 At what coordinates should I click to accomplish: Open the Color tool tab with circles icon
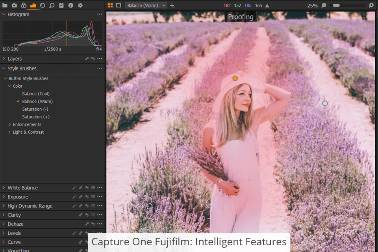point(24,6)
